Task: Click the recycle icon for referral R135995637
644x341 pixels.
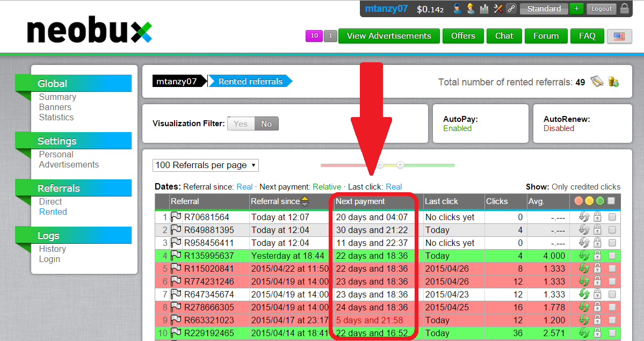Action: [x=584, y=256]
